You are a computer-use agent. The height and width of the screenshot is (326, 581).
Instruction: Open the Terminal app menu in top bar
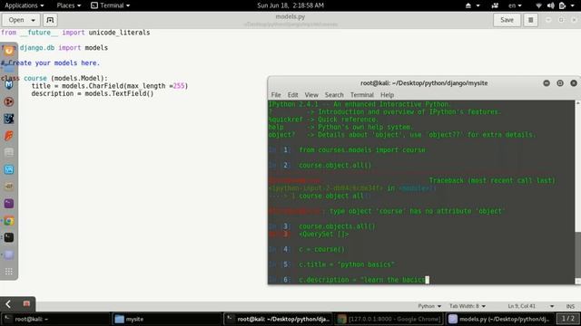[111, 5]
